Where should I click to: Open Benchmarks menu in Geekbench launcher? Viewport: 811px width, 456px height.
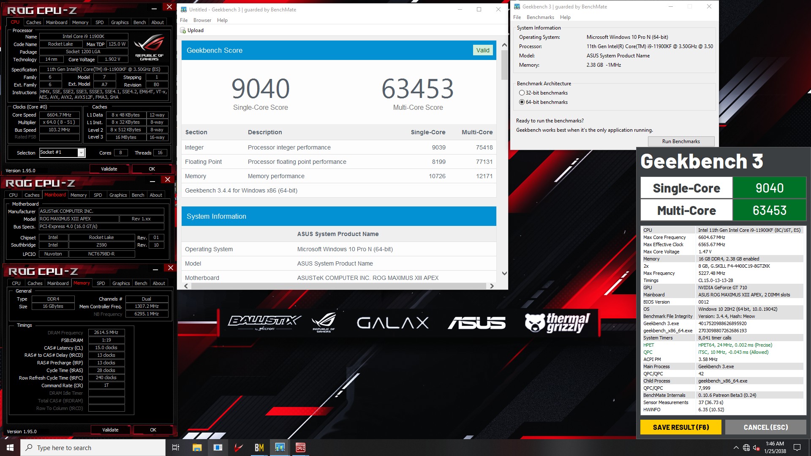pos(540,17)
